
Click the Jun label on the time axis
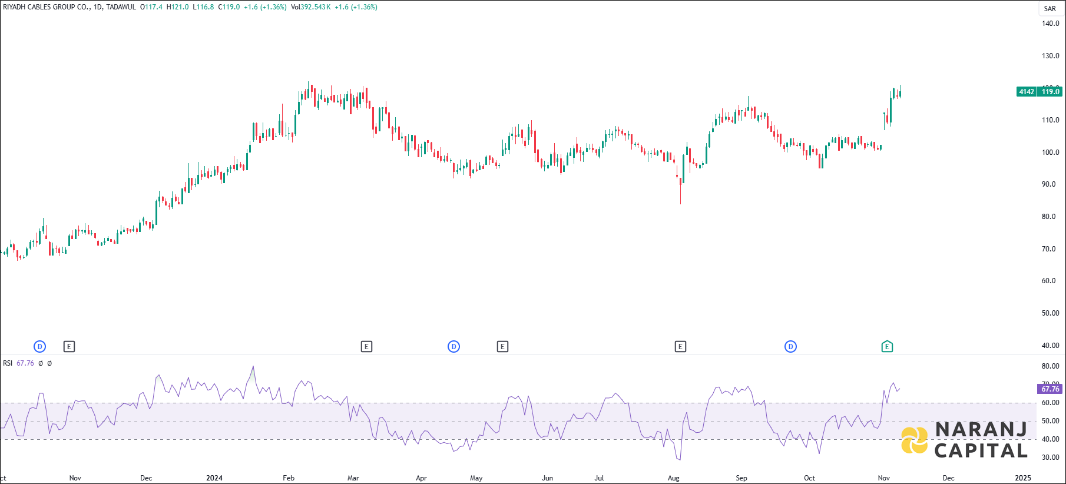(x=548, y=478)
